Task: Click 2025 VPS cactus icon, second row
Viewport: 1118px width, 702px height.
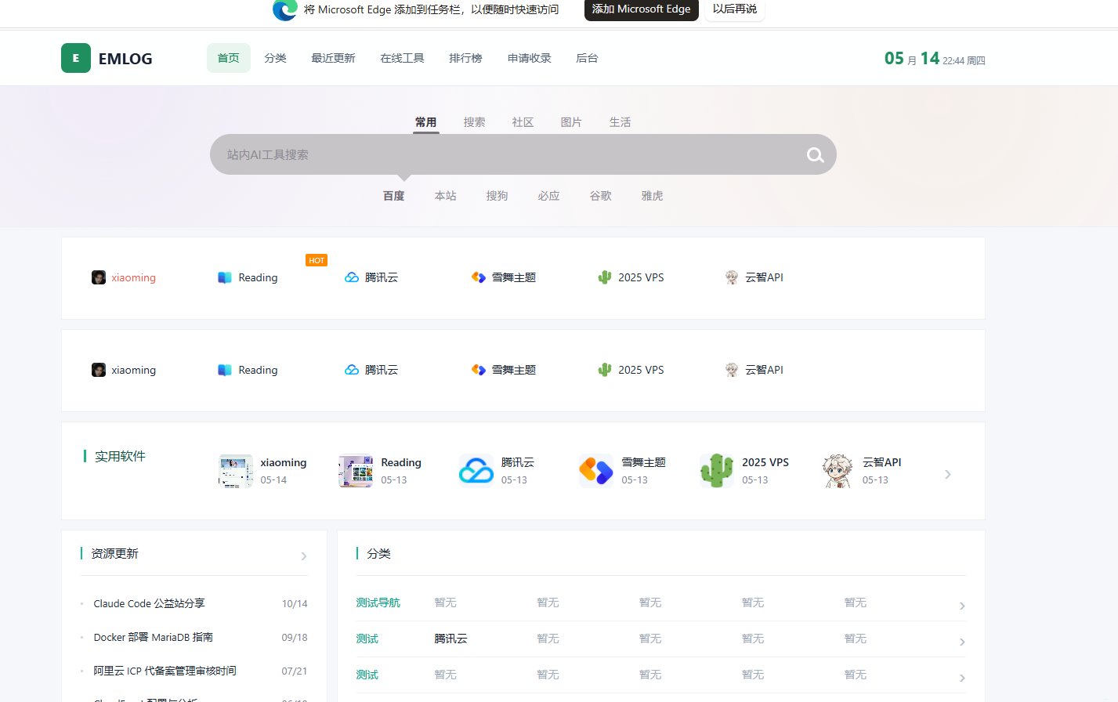Action: (605, 370)
